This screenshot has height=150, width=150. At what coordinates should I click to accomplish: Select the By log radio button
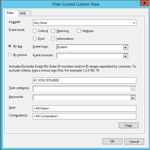[x=10, y=46]
